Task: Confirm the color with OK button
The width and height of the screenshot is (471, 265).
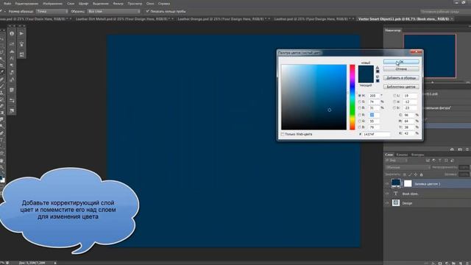Action: click(401, 62)
